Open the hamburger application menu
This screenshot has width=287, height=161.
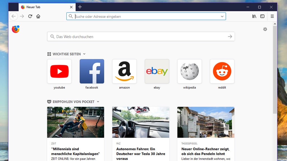click(x=272, y=16)
